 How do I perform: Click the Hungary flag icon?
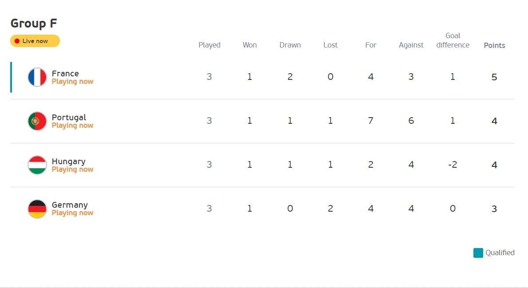pyautogui.click(x=37, y=165)
